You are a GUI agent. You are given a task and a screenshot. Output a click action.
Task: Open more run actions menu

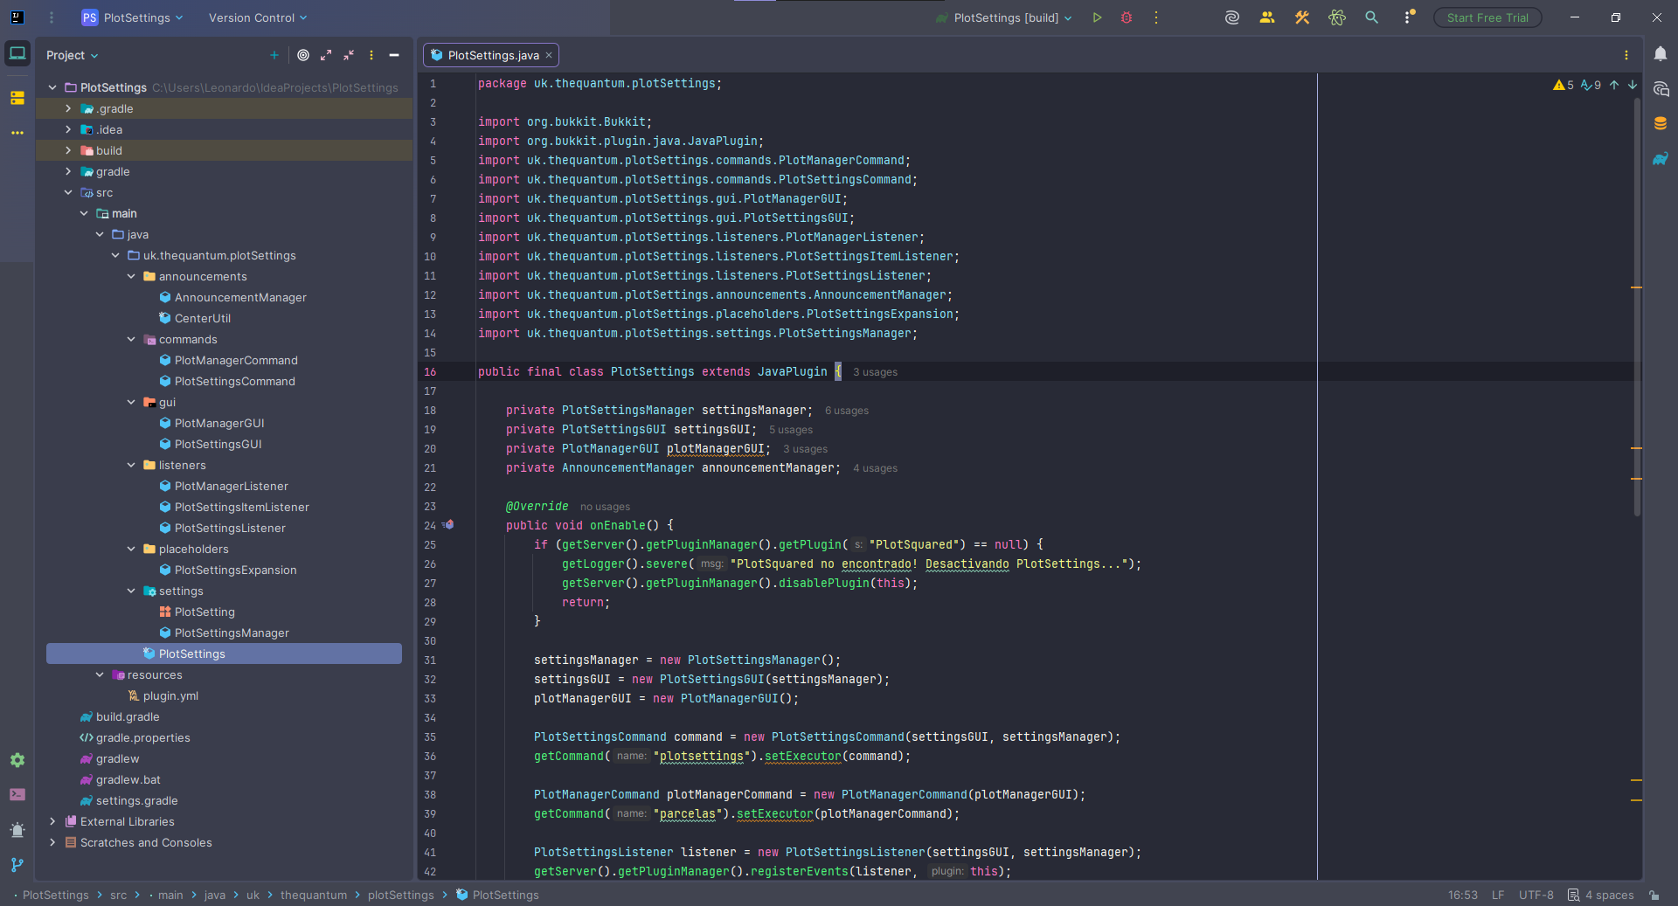(1155, 17)
